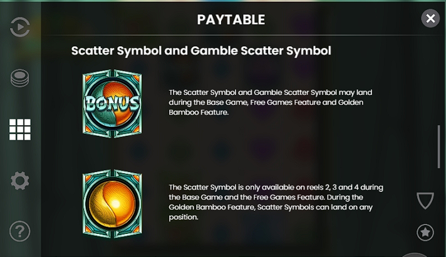Click the Scatter Symbol and Gamble Scatter heading
Image resolution: width=446 pixels, height=257 pixels.
[x=201, y=51]
